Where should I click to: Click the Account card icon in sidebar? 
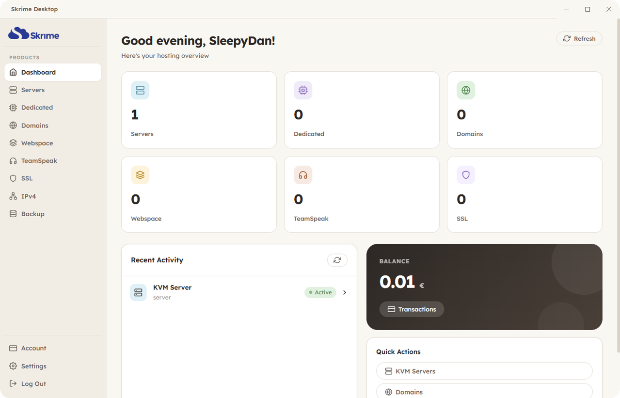[13, 348]
